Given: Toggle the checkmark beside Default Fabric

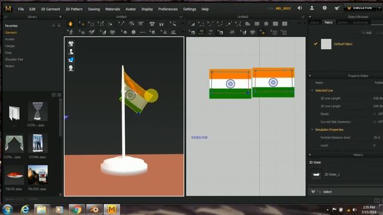Looking at the screenshot, I should click(x=315, y=44).
